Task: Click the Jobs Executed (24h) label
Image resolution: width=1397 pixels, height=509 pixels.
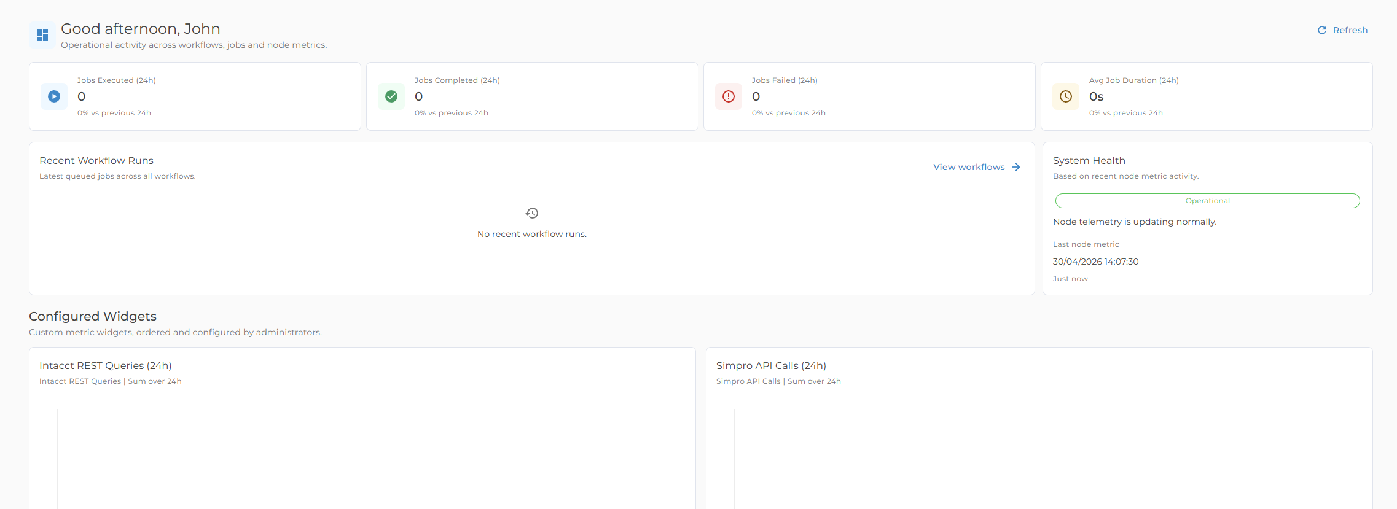Action: click(x=117, y=80)
